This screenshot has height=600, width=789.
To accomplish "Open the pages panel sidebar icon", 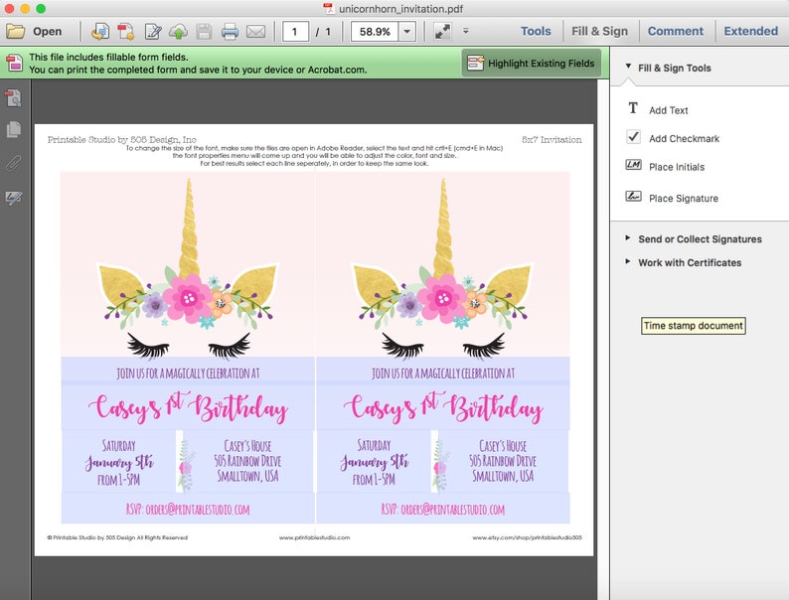I will [14, 130].
